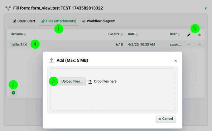Click the 4/2/25, 10:33 AM date cell
Screen dimensions: 212x131
[x=142, y=45]
